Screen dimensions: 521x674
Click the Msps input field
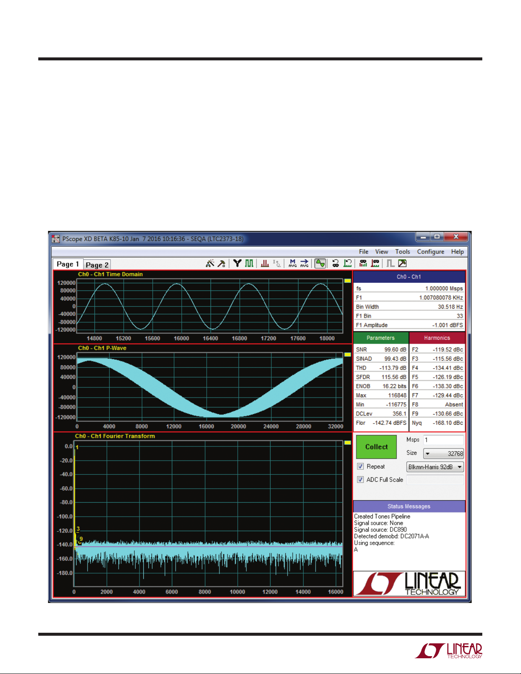pos(443,440)
